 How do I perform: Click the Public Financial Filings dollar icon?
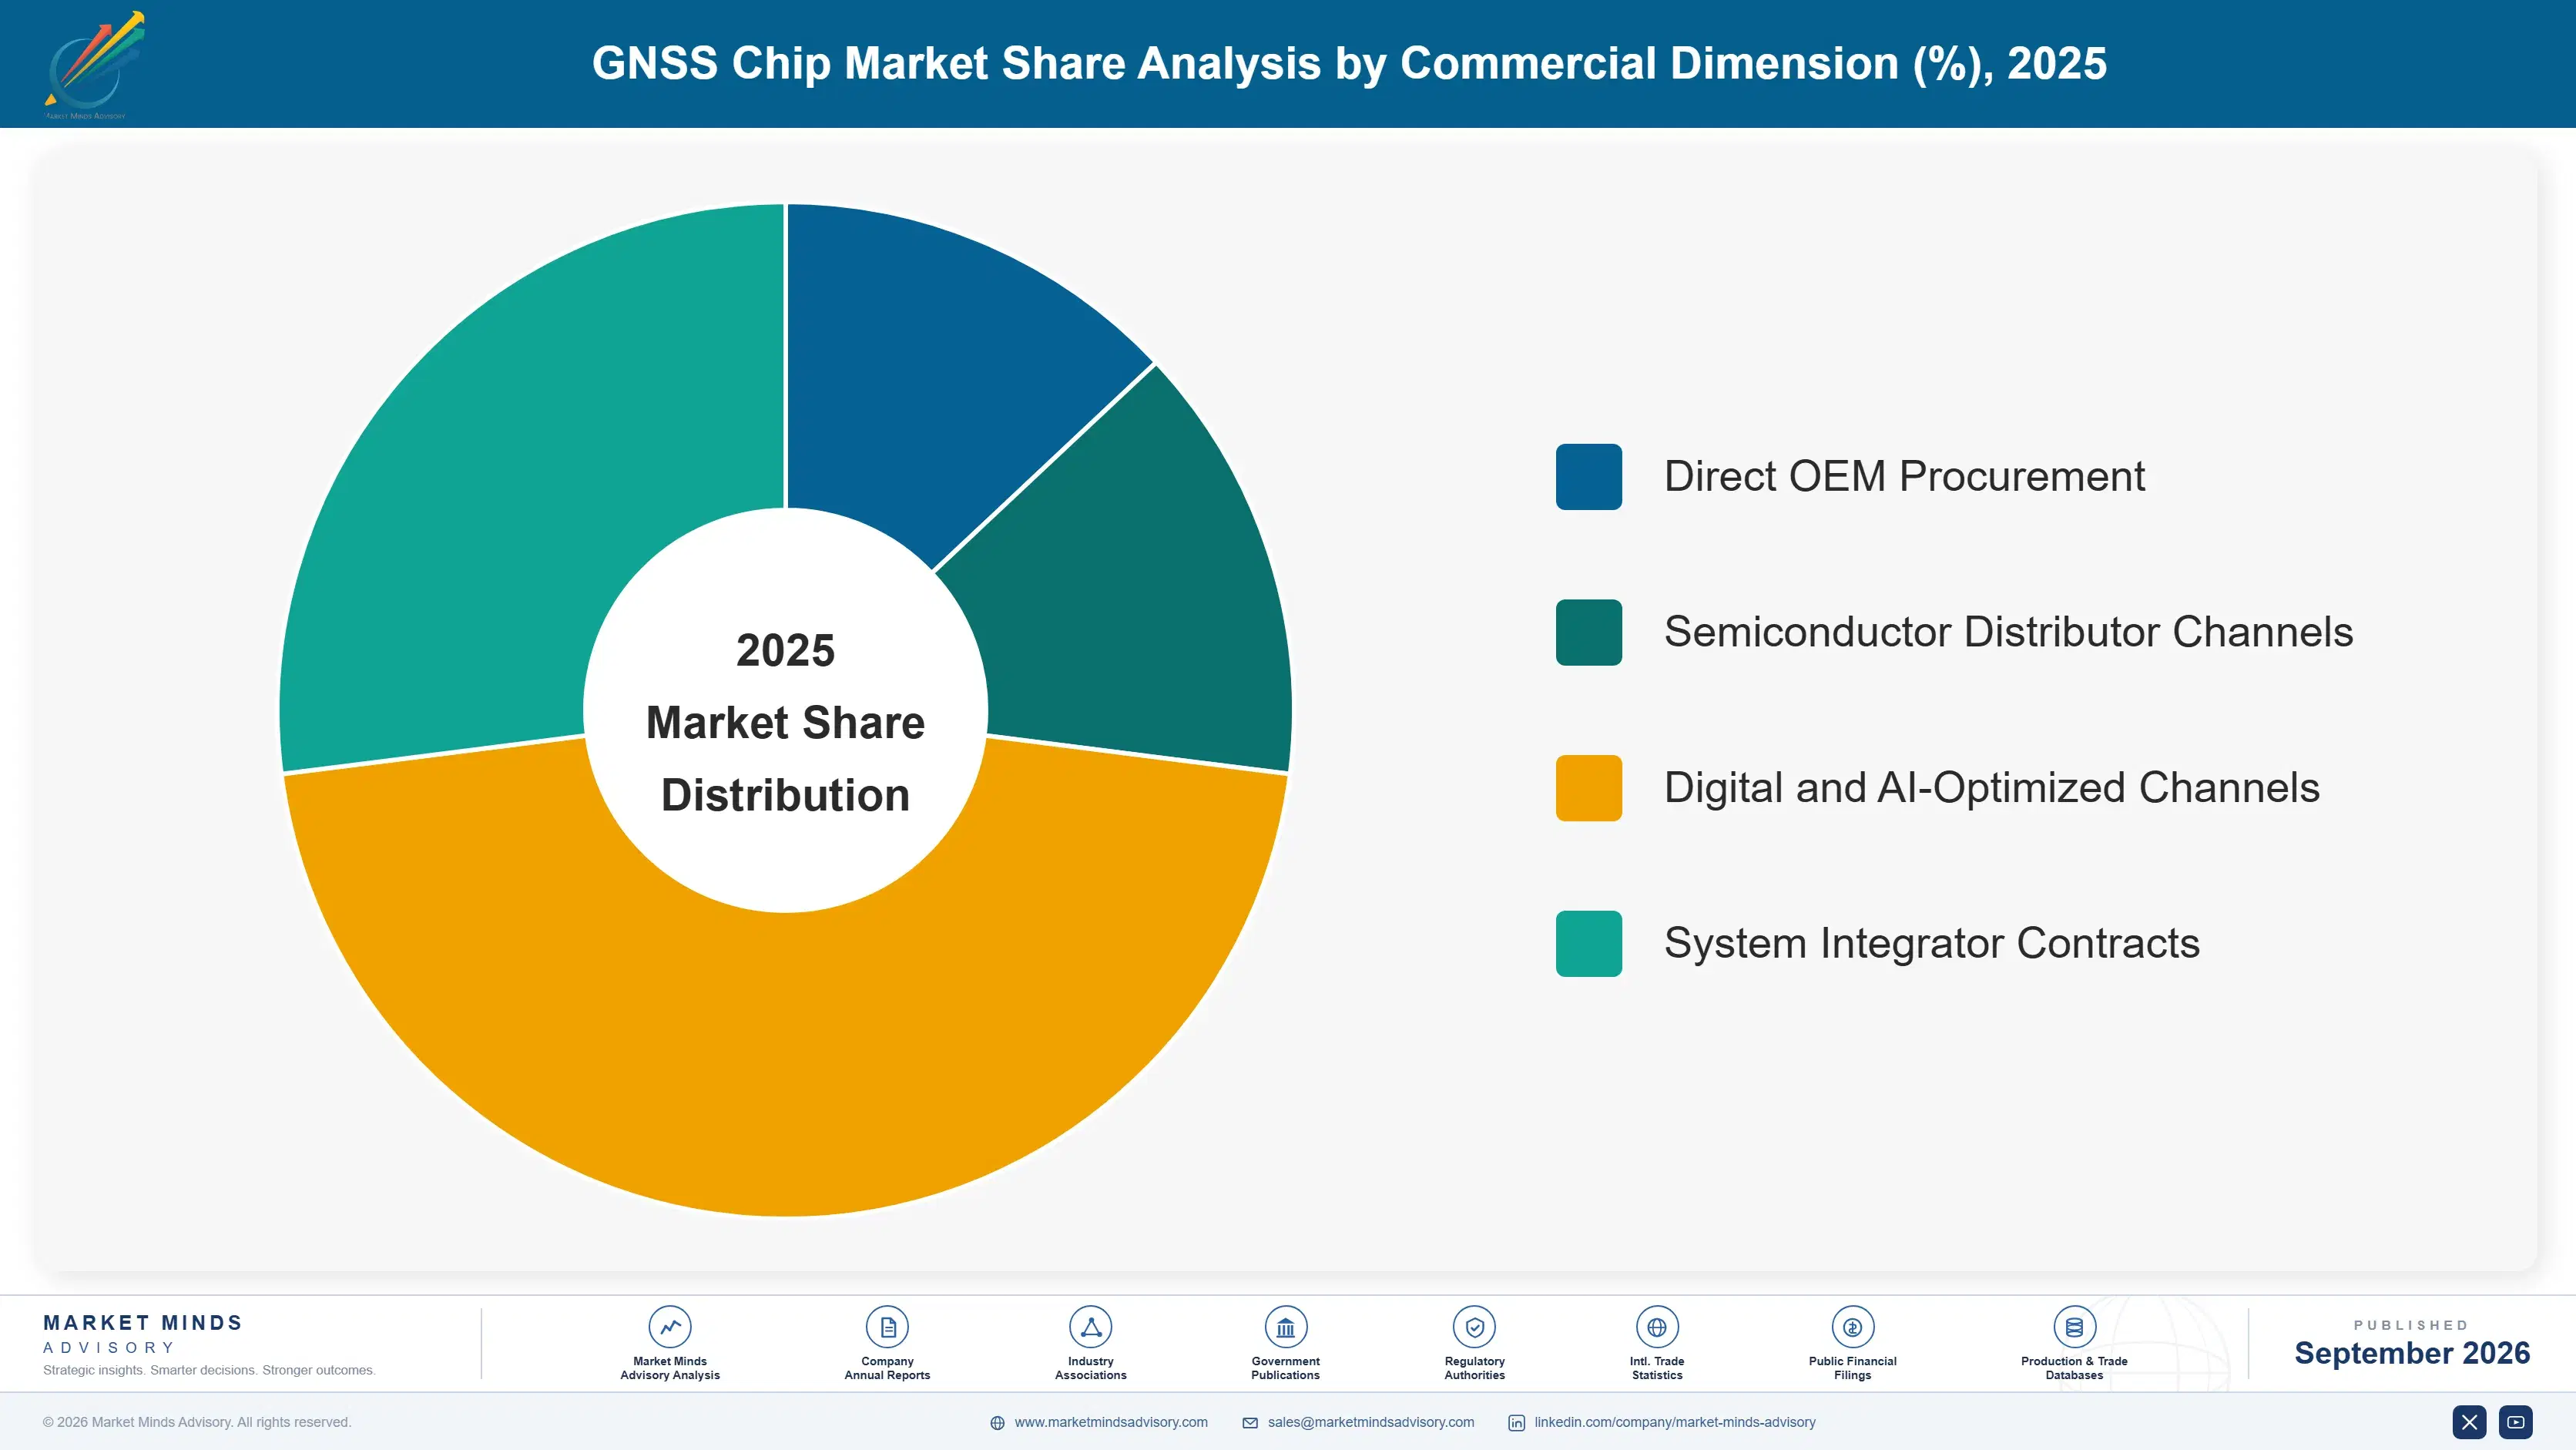(x=1852, y=1327)
